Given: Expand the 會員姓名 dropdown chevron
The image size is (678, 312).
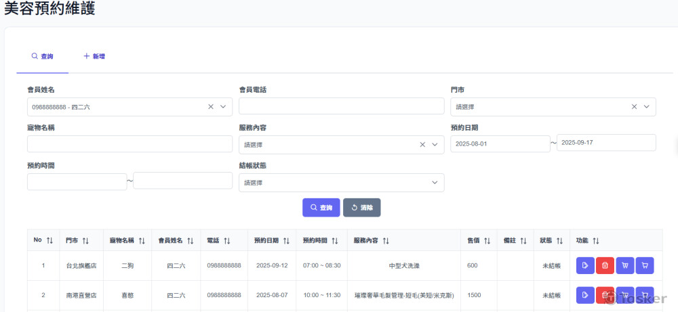Looking at the screenshot, I should 223,107.
